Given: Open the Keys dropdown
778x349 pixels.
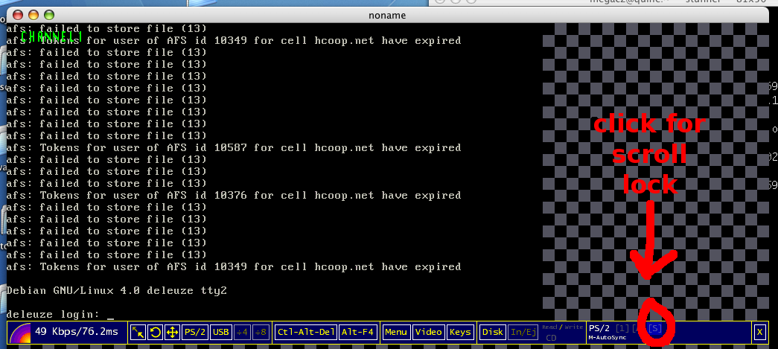Looking at the screenshot, I should (x=460, y=332).
